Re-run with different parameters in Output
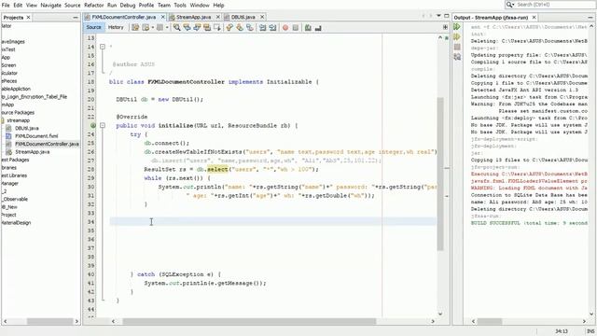This screenshot has height=336, width=597. tap(457, 36)
